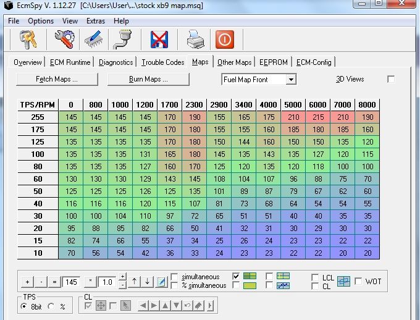Image resolution: width=420 pixels, height=320 pixels.
Task: Switch to the ECM-Config tab
Action: coord(314,62)
